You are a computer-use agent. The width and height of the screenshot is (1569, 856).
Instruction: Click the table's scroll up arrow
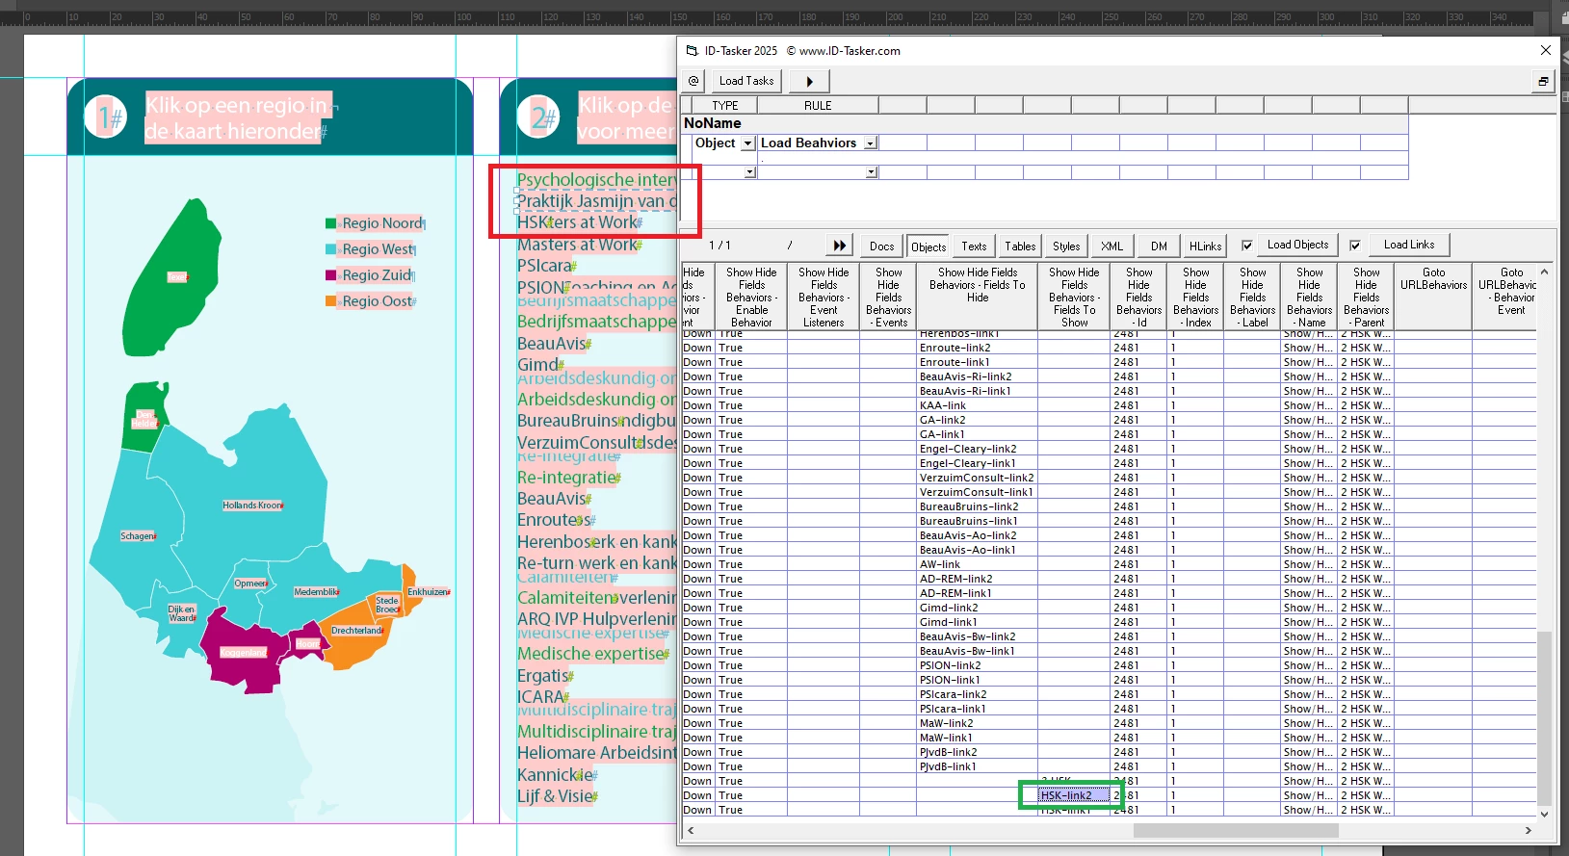(x=1544, y=272)
